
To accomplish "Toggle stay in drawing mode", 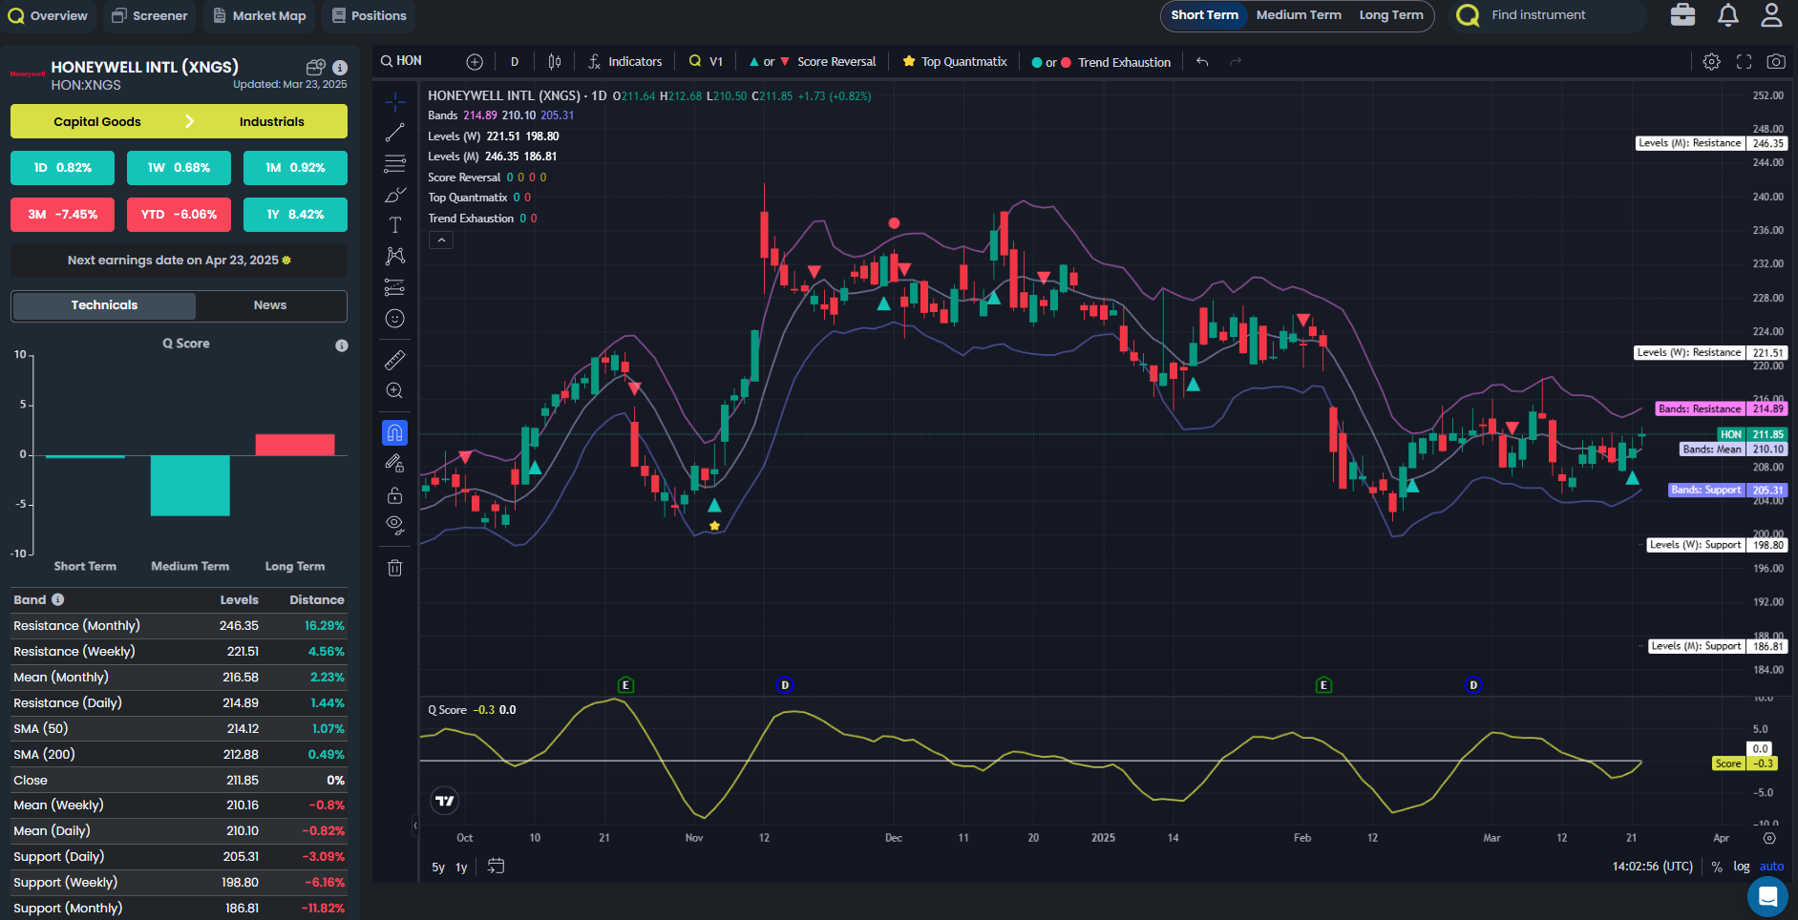I will click(394, 464).
